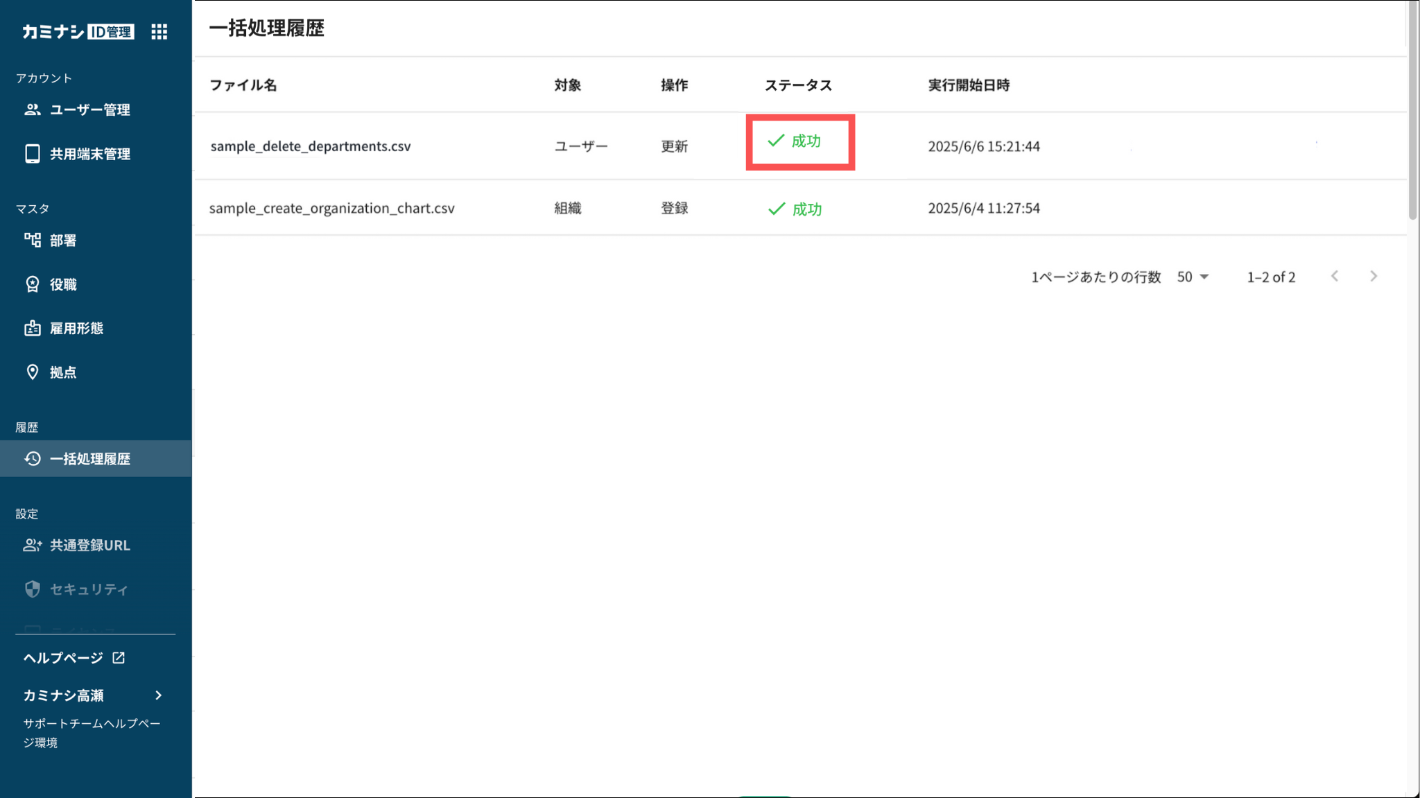Click the shared device tablet icon
This screenshot has width=1420, height=798.
click(x=33, y=154)
